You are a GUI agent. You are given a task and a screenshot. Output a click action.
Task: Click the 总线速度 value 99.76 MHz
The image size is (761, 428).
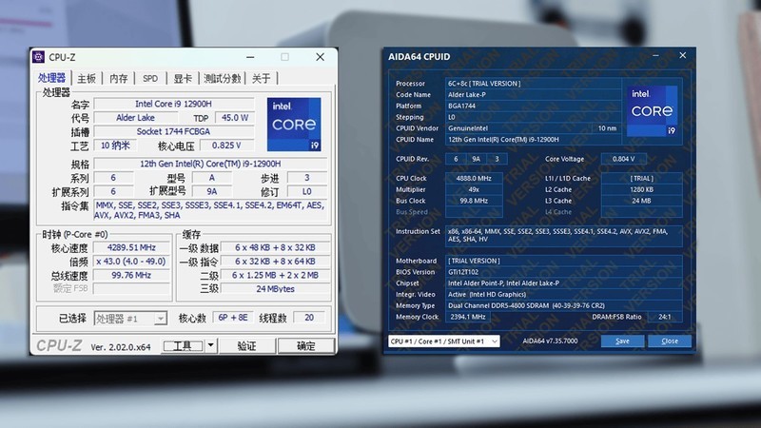click(x=131, y=275)
